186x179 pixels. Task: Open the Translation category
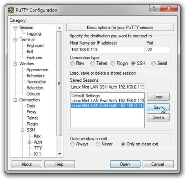point(36,82)
